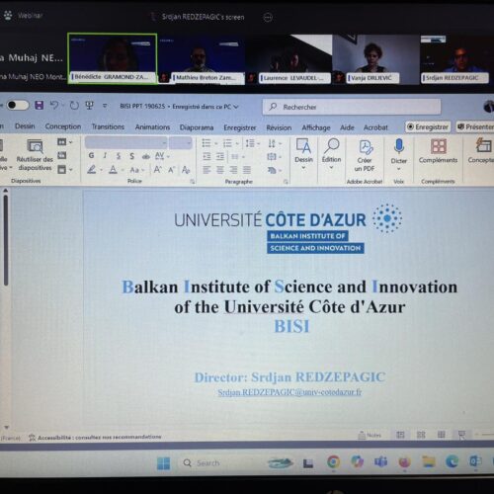Open the Compléments add-ins icon
Screen dimensions: 494x494
click(x=438, y=151)
